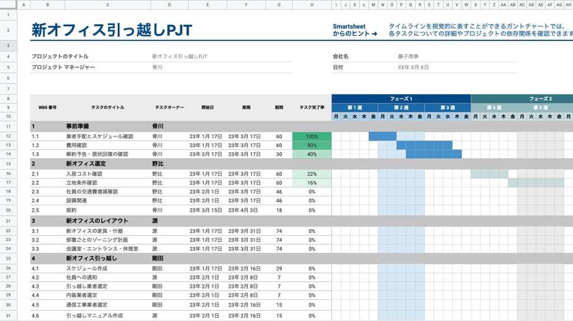Select the 40% completion cell for task 1.3
This screenshot has height=321, width=573.
312,154
